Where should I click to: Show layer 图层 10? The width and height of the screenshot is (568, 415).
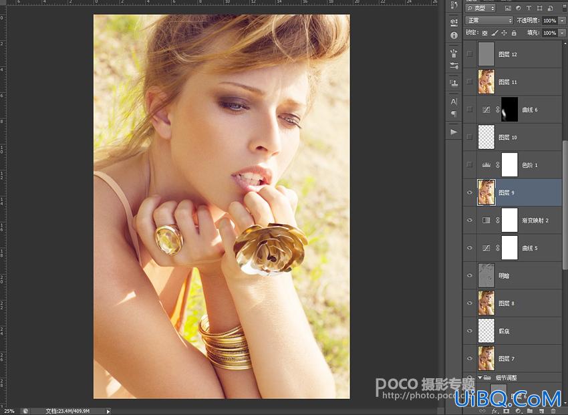point(470,137)
